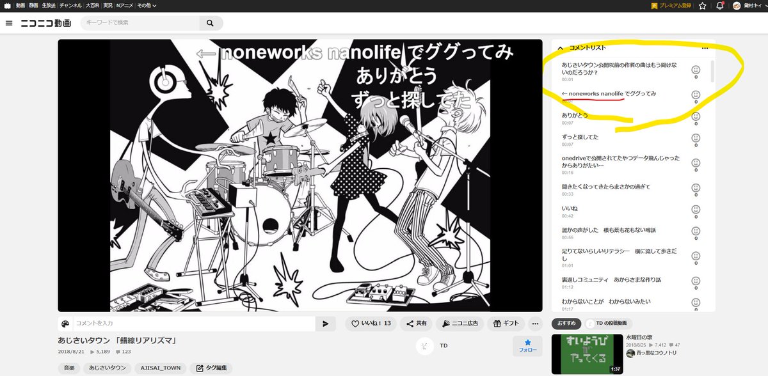
Task: Click the 共有 share button
Action: (x=416, y=324)
